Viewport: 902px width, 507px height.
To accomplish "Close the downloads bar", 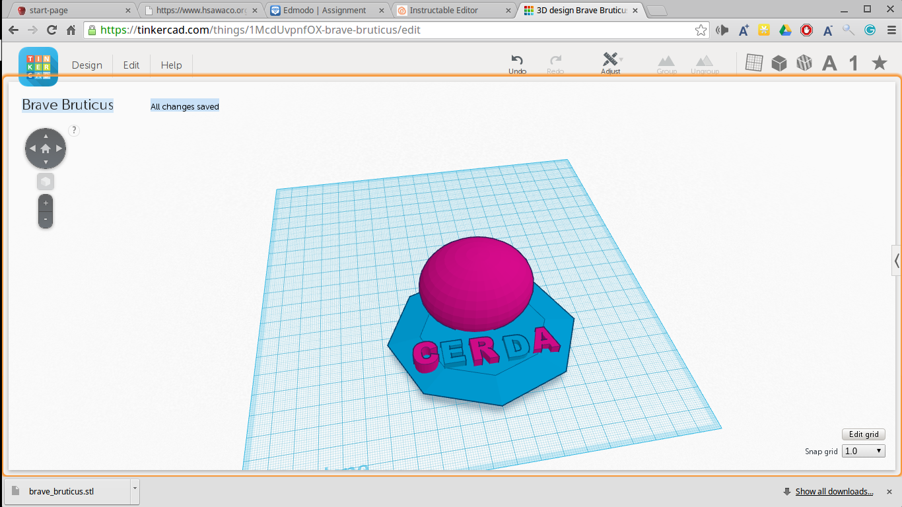I will 889,491.
